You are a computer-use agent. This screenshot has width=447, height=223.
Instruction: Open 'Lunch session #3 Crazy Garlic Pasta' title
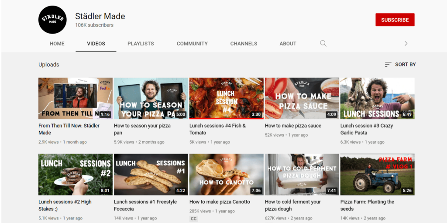click(x=367, y=129)
